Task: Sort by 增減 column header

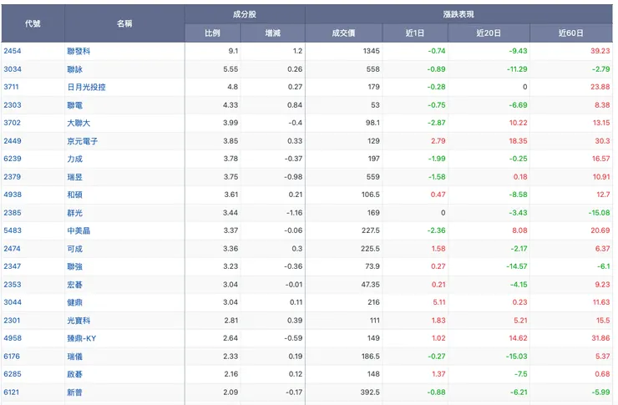Action: (x=273, y=33)
